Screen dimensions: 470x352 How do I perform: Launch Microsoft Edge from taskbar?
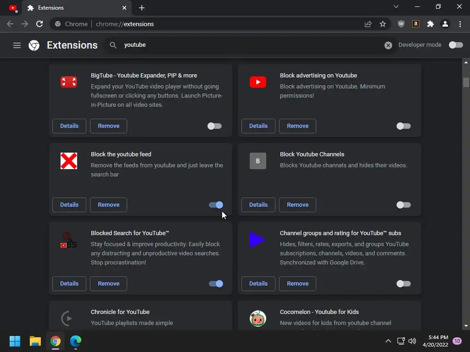pos(76,341)
